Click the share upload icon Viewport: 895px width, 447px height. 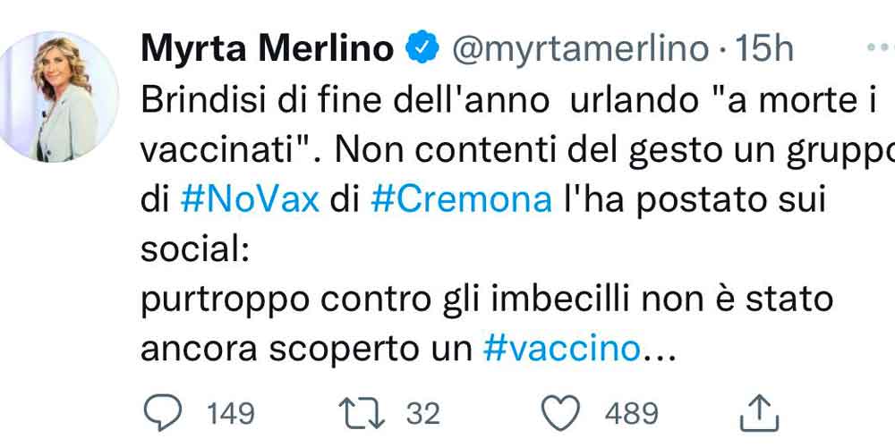[762, 413]
